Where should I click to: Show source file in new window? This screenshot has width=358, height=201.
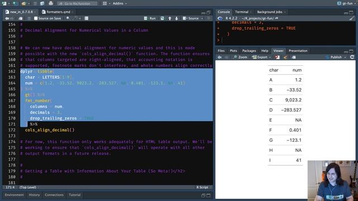[21, 18]
